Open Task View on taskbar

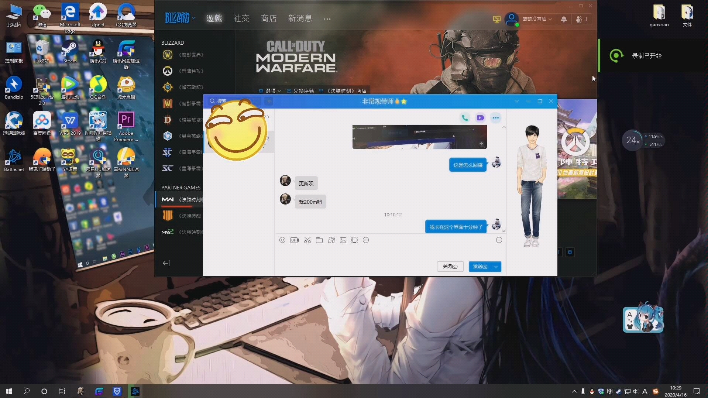point(62,391)
